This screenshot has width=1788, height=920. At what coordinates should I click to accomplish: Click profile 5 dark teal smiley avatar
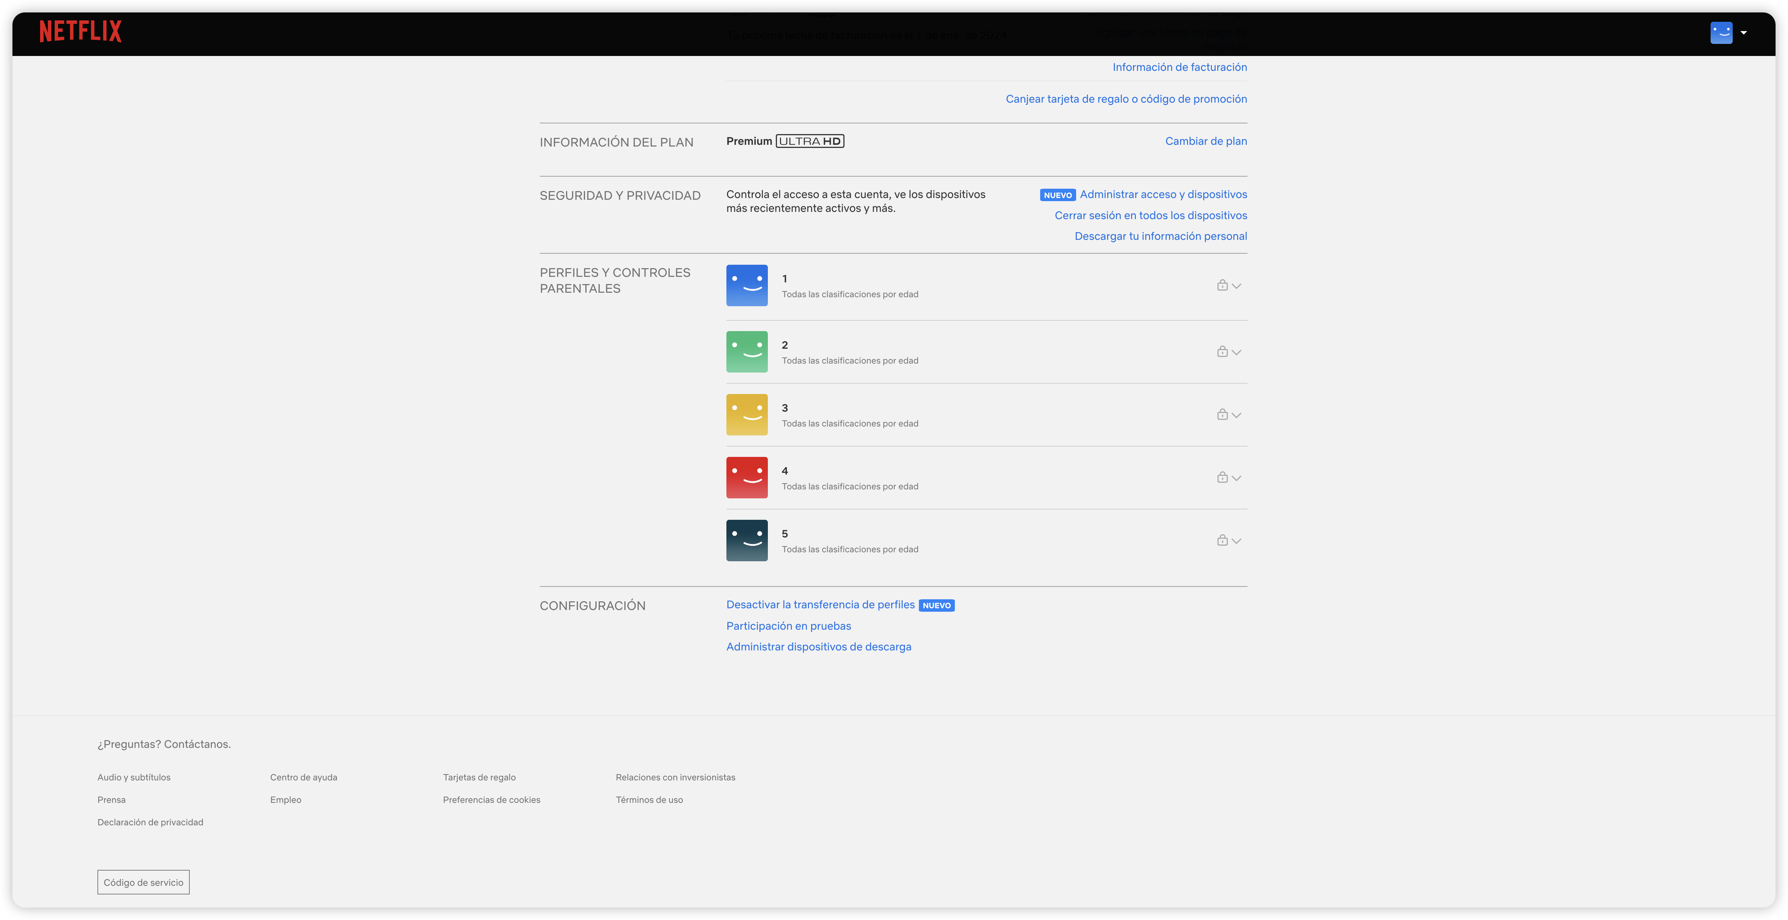click(747, 540)
